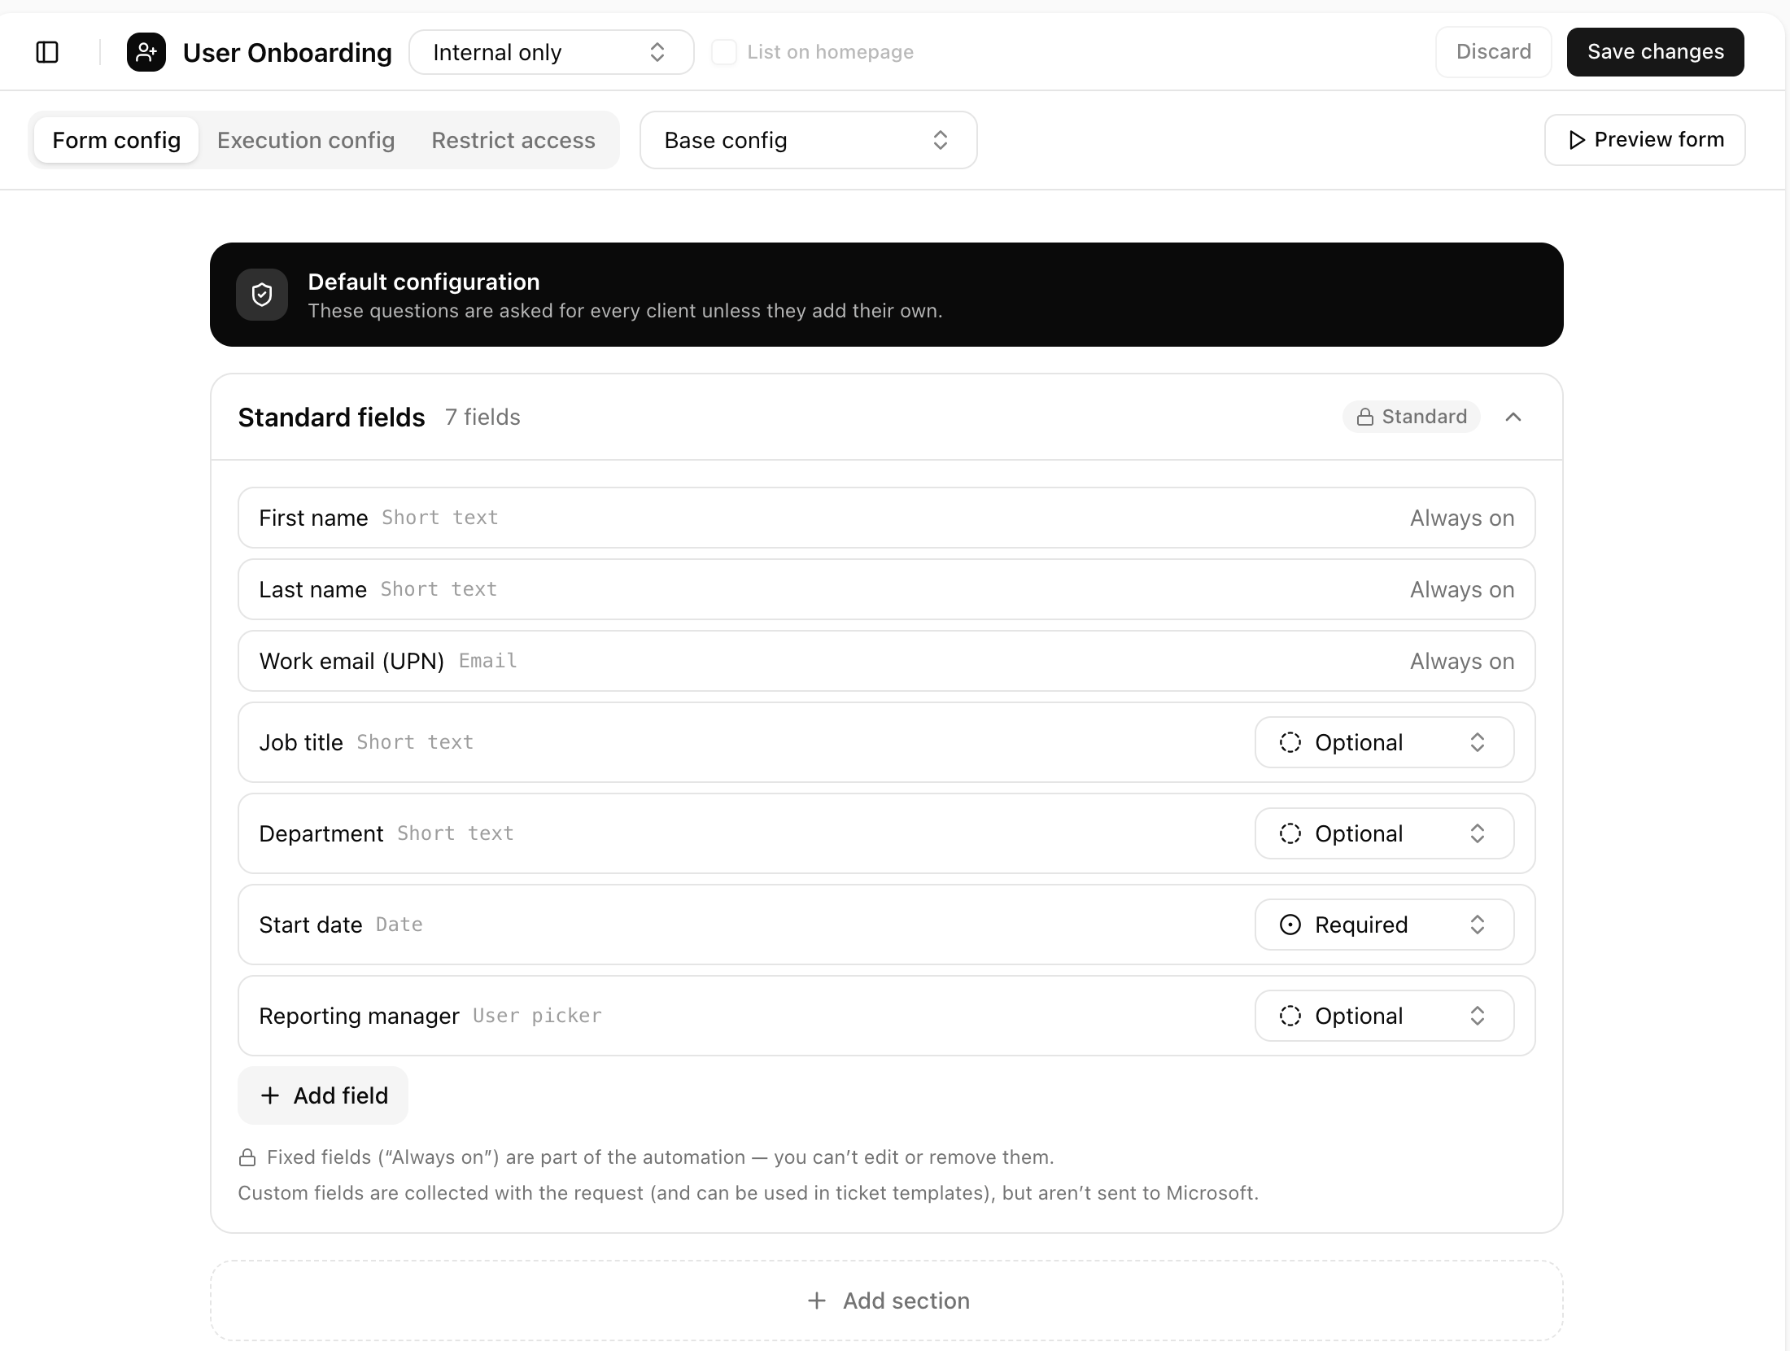Screen dimensions: 1790x1351
Task: Click the Standard badge
Action: (x=1412, y=417)
